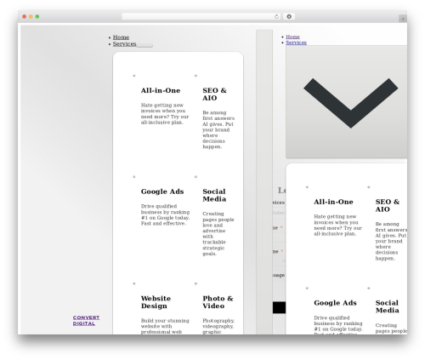Select the Website Design heading

pyautogui.click(x=156, y=302)
